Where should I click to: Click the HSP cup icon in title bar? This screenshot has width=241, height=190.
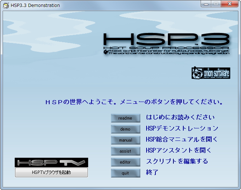[6, 6]
